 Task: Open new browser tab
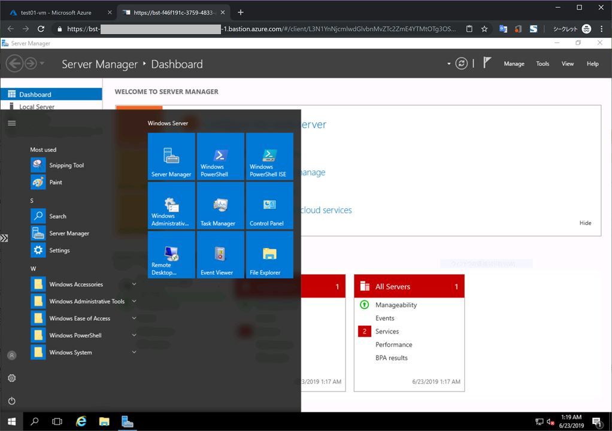coord(241,13)
